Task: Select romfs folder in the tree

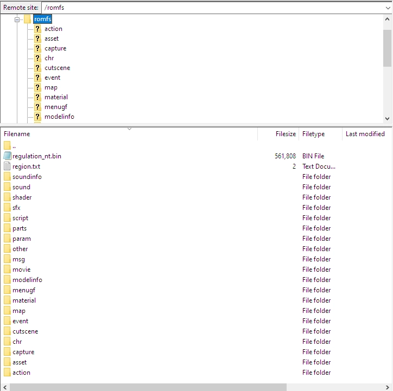Action: pos(42,20)
